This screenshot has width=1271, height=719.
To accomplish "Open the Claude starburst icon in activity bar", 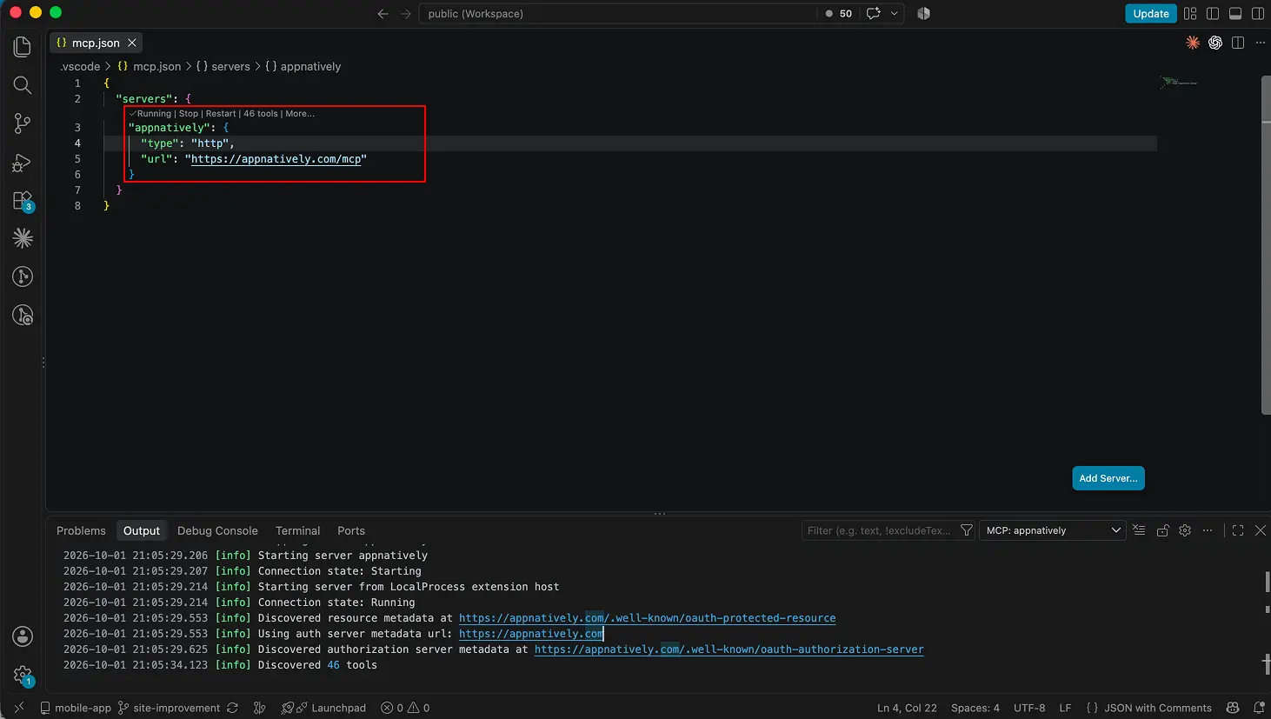I will (23, 238).
